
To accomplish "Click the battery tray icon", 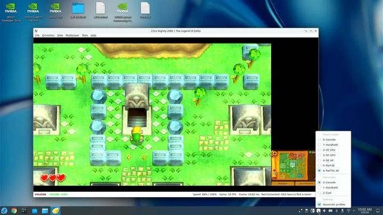I will [330, 211].
